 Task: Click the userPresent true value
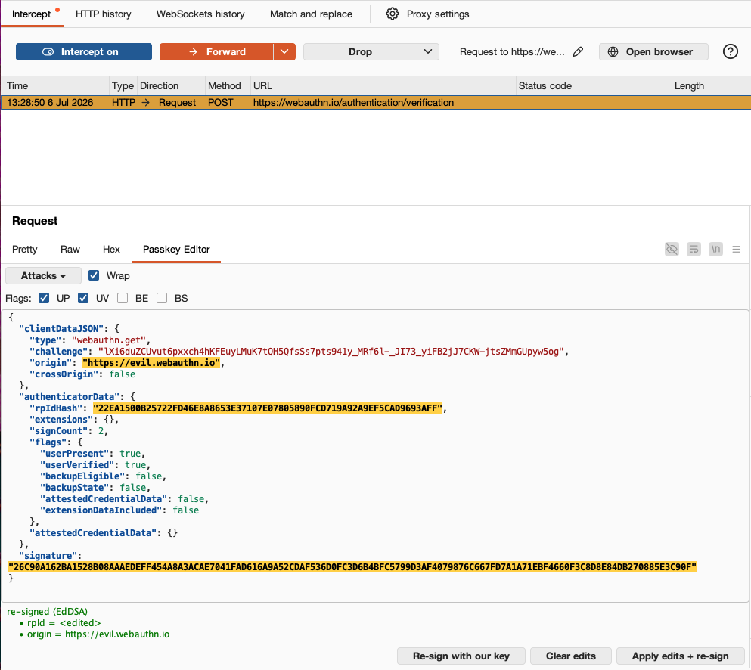130,454
